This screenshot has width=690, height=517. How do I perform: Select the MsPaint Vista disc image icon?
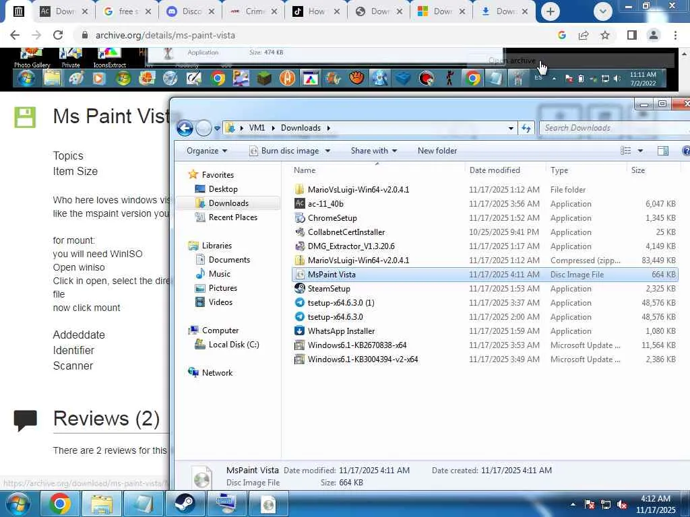point(299,275)
